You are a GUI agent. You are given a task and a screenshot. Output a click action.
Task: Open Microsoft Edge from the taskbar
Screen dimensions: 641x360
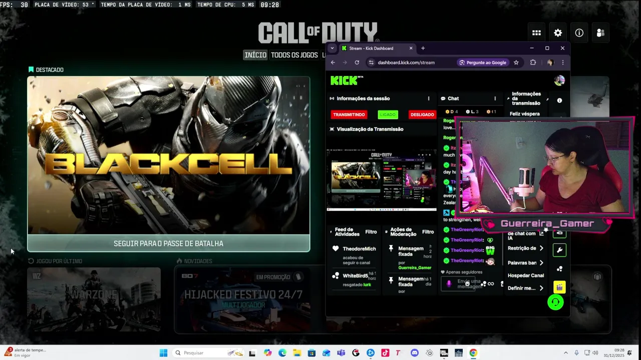282,353
